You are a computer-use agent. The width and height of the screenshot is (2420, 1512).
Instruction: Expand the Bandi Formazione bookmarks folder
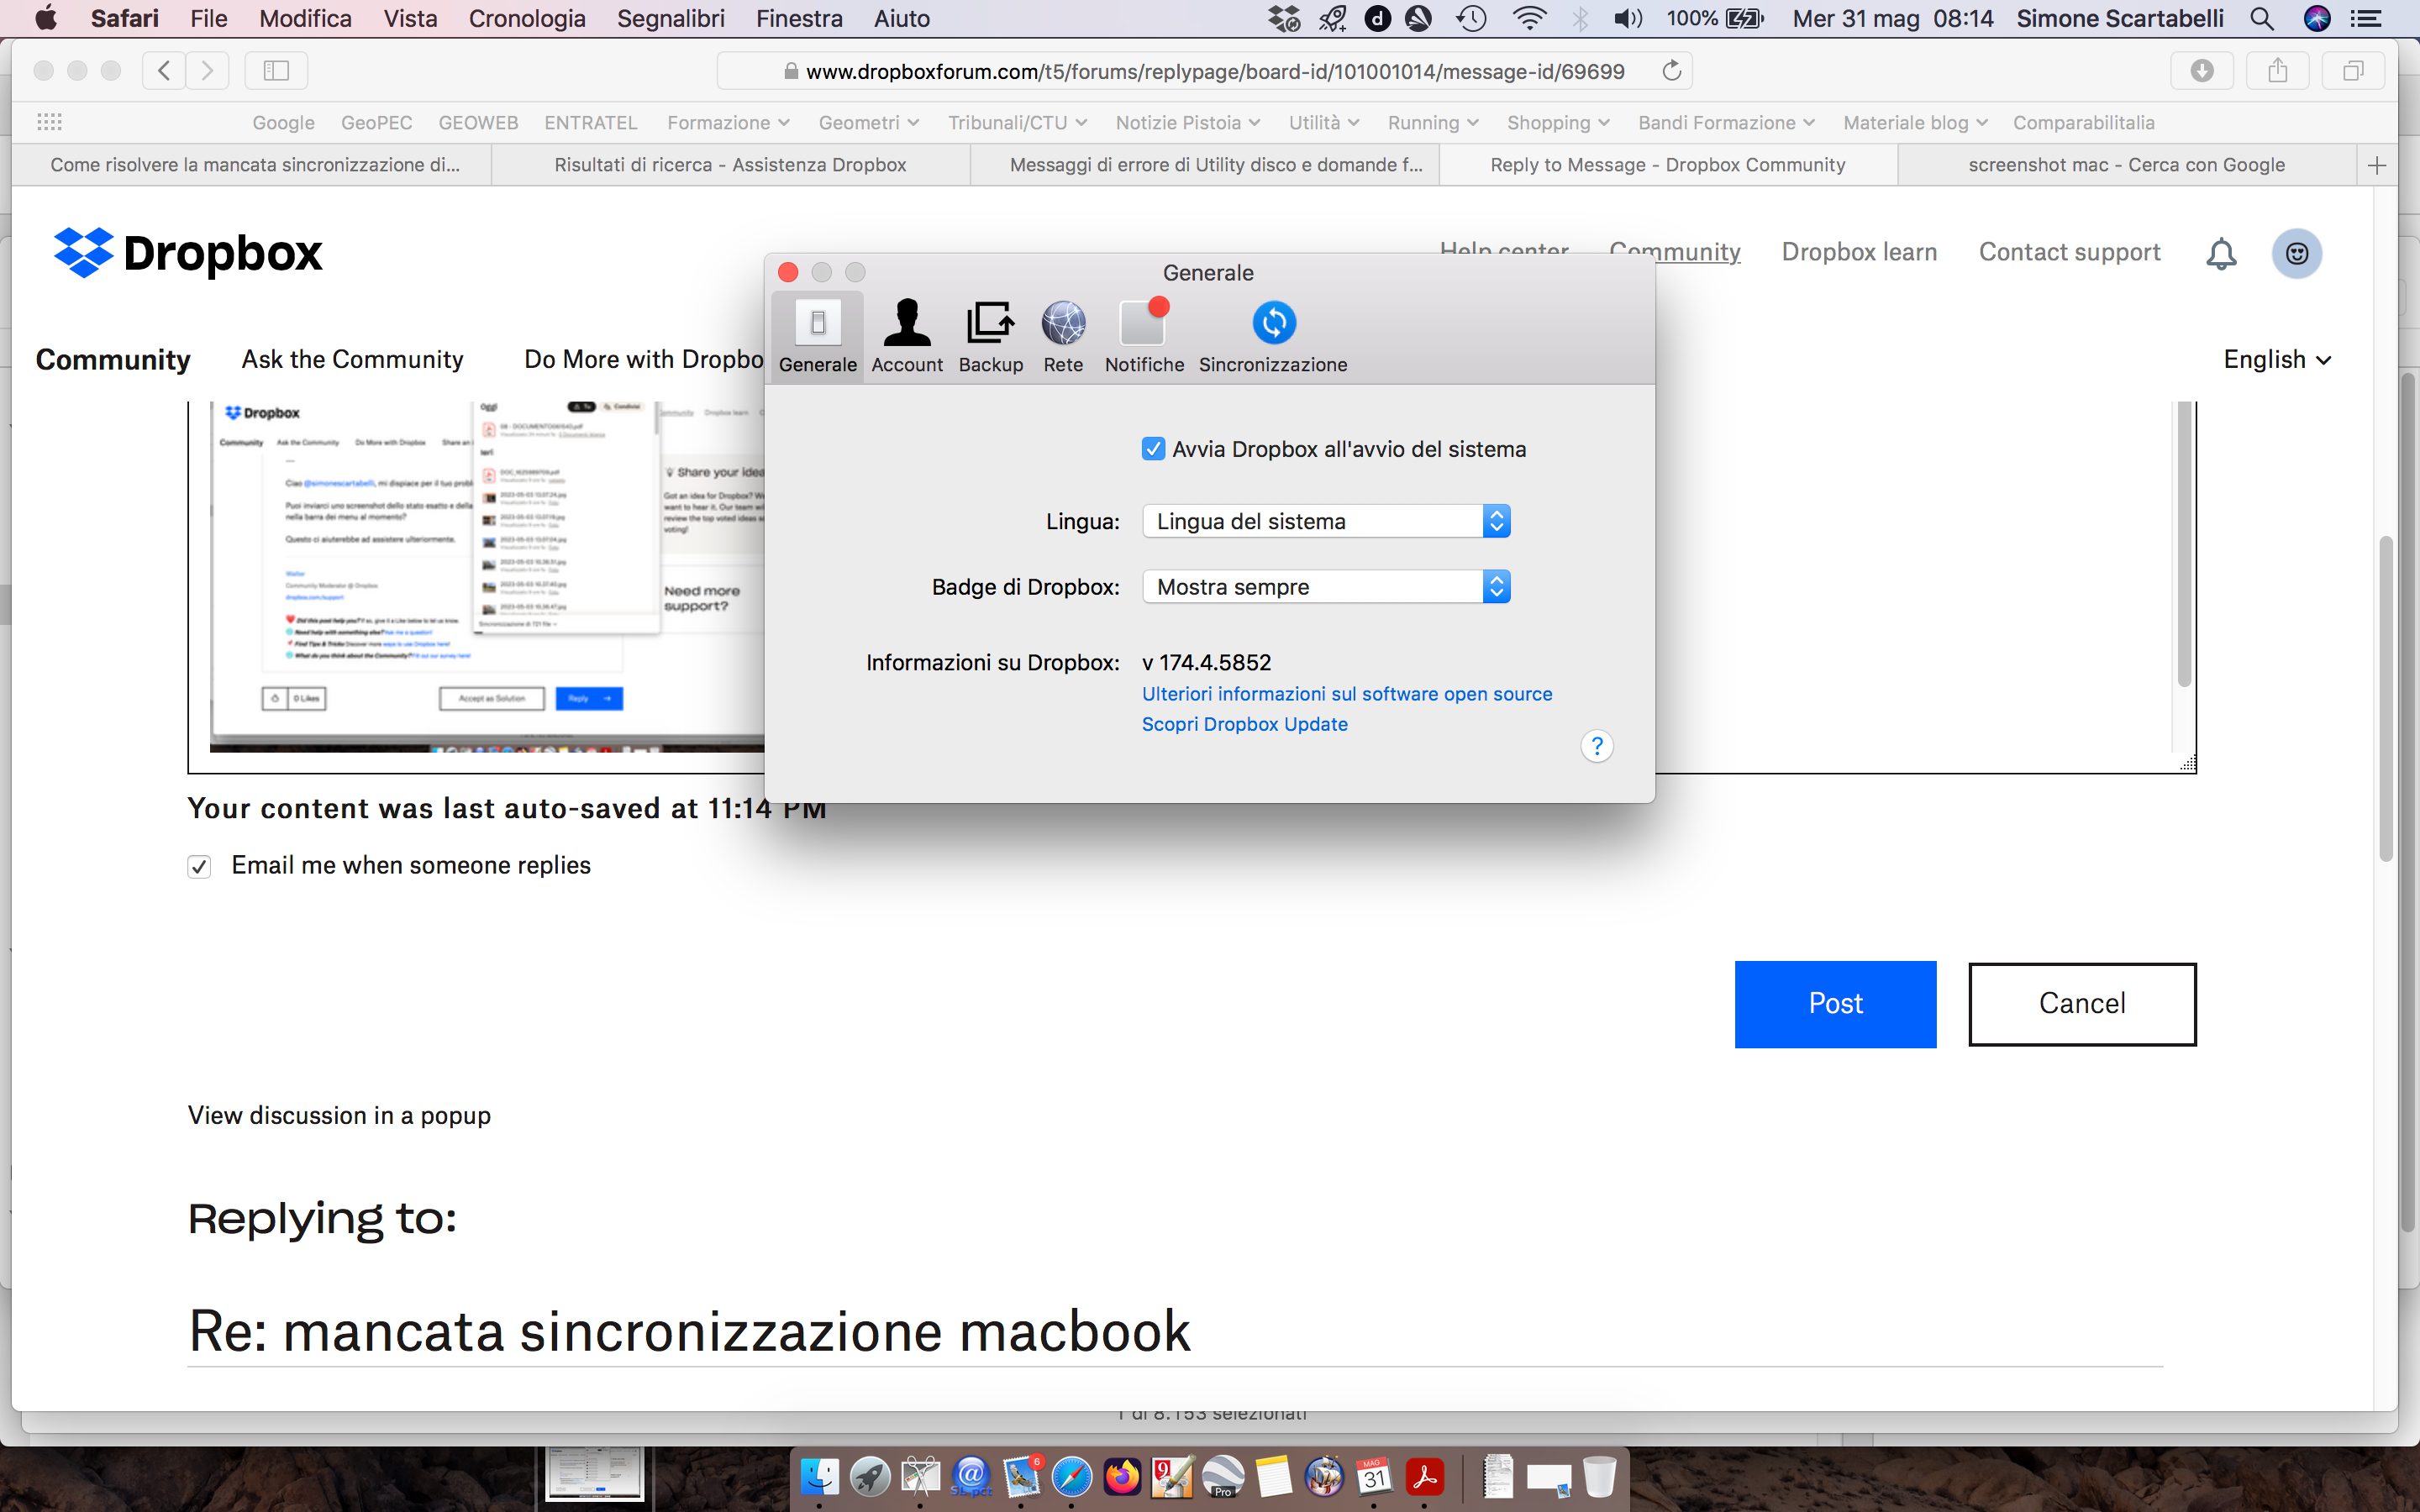[x=1726, y=122]
